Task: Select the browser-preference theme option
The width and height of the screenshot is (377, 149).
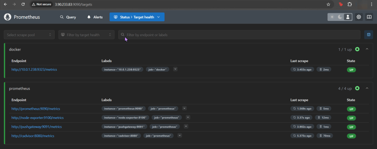Action: [x=347, y=17]
